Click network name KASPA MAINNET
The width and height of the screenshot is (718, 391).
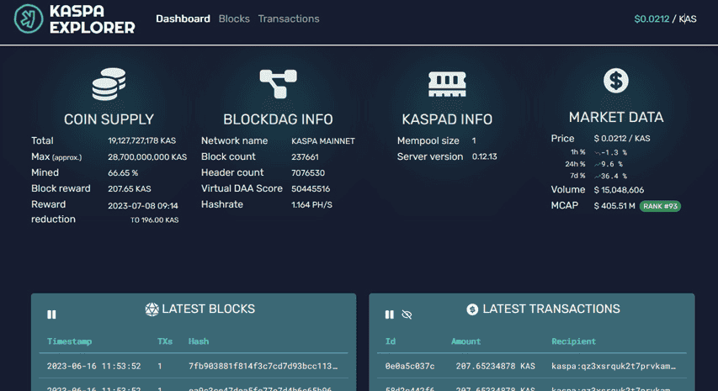(323, 141)
